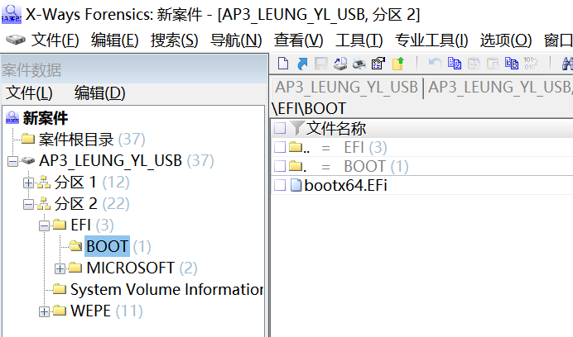This screenshot has height=337, width=573.
Task: Collapse the EFI folder node
Action: [x=44, y=225]
